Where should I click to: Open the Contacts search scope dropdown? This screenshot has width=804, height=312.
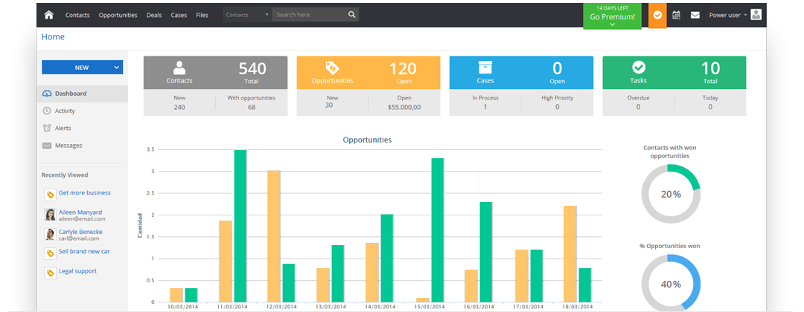coord(247,15)
